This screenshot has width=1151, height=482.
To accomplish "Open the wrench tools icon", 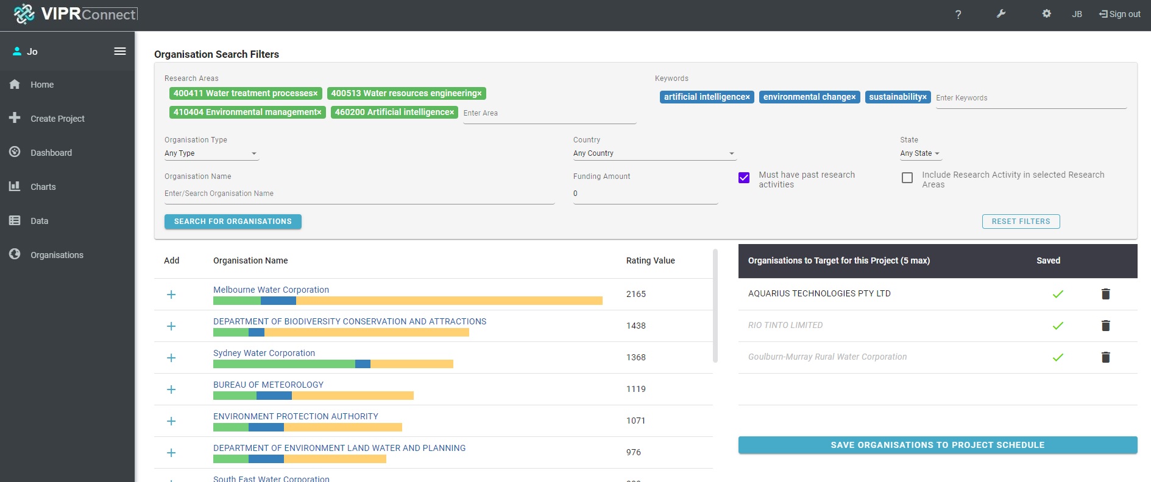I will point(1001,14).
